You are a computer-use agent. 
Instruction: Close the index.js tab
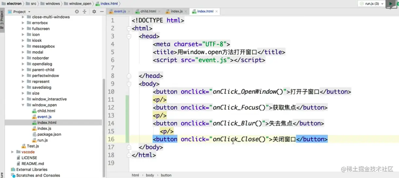click(186, 11)
